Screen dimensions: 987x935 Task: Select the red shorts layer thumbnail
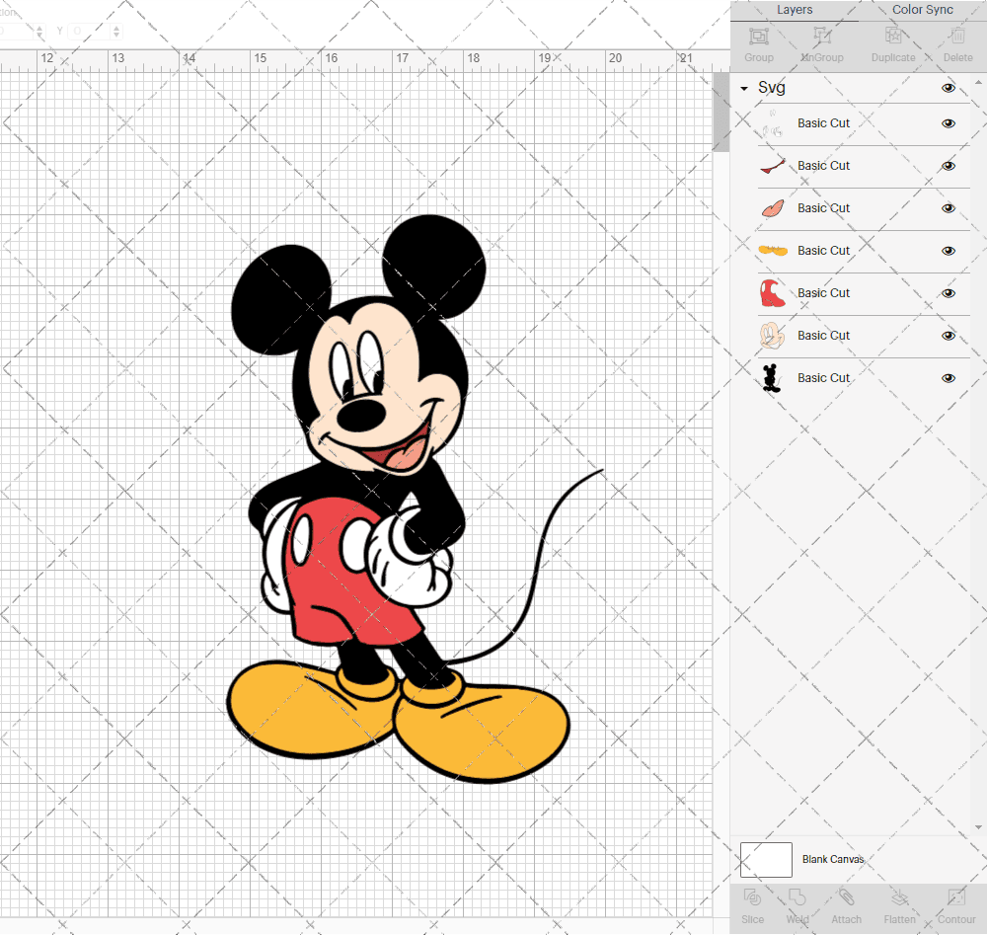(773, 293)
